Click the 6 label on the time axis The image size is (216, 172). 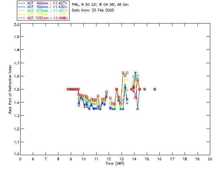[x=33, y=159]
